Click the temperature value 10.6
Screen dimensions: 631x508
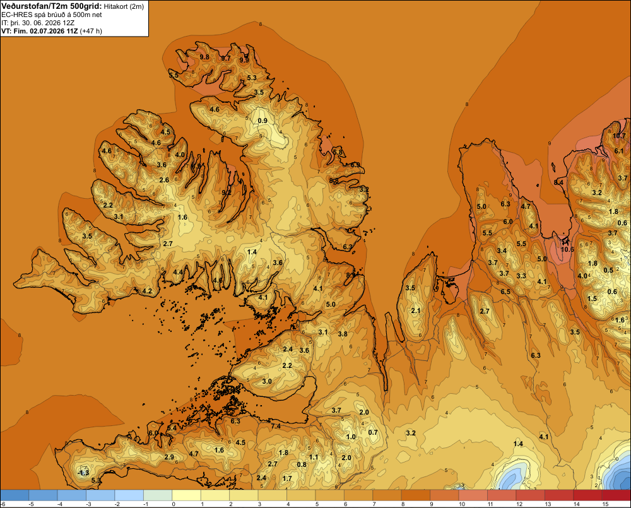pyautogui.click(x=567, y=249)
